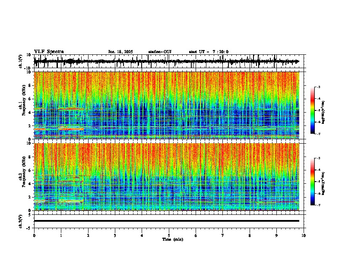Click time axis tick label "10"
This screenshot has height=264, width=342.
point(304,236)
